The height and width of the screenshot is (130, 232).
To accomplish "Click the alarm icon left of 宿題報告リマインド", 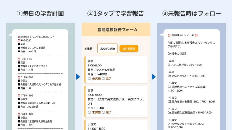I will click(x=169, y=36).
